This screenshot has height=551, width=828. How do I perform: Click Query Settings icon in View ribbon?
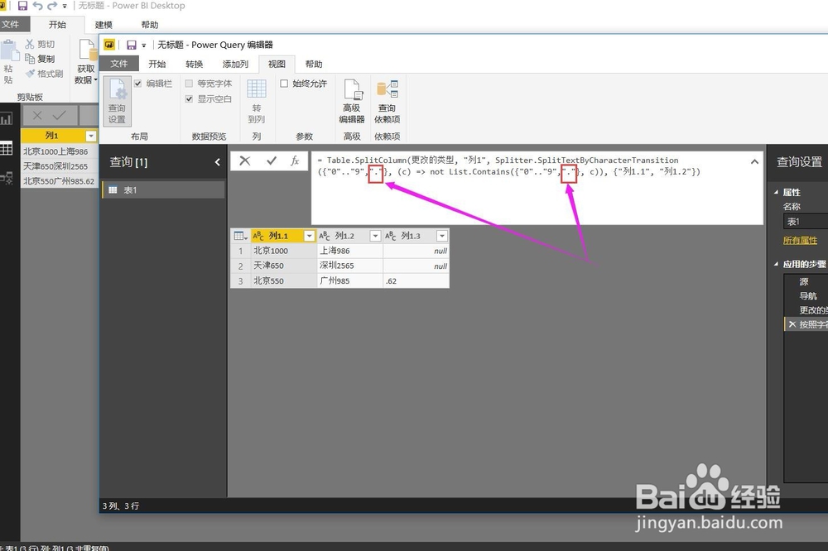click(118, 101)
